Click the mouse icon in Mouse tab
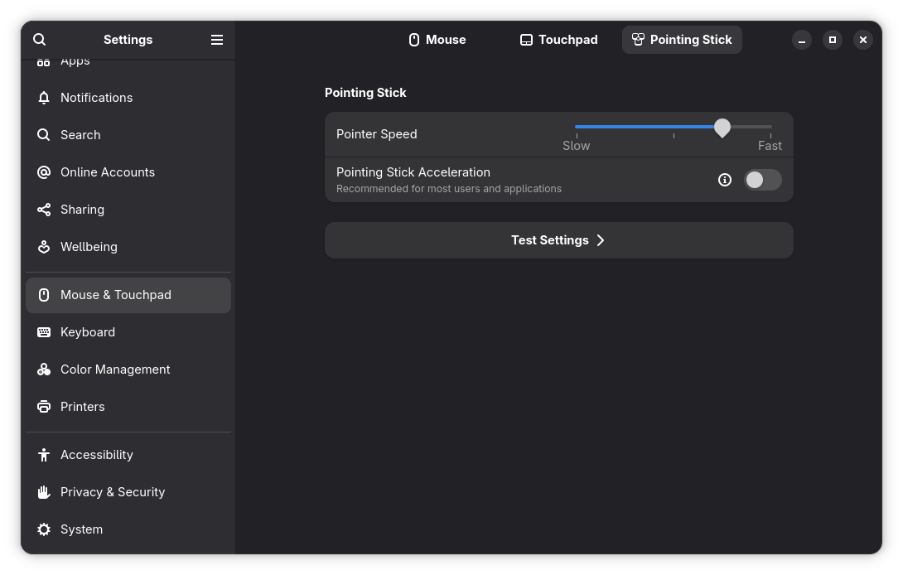Viewport: 903px width, 575px height. [413, 40]
